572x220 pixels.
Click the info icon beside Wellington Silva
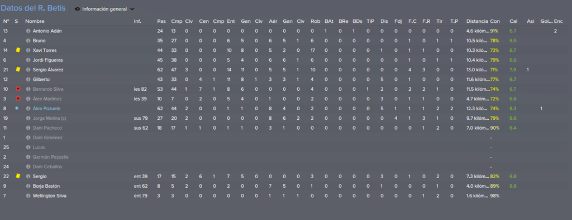pyautogui.click(x=28, y=195)
